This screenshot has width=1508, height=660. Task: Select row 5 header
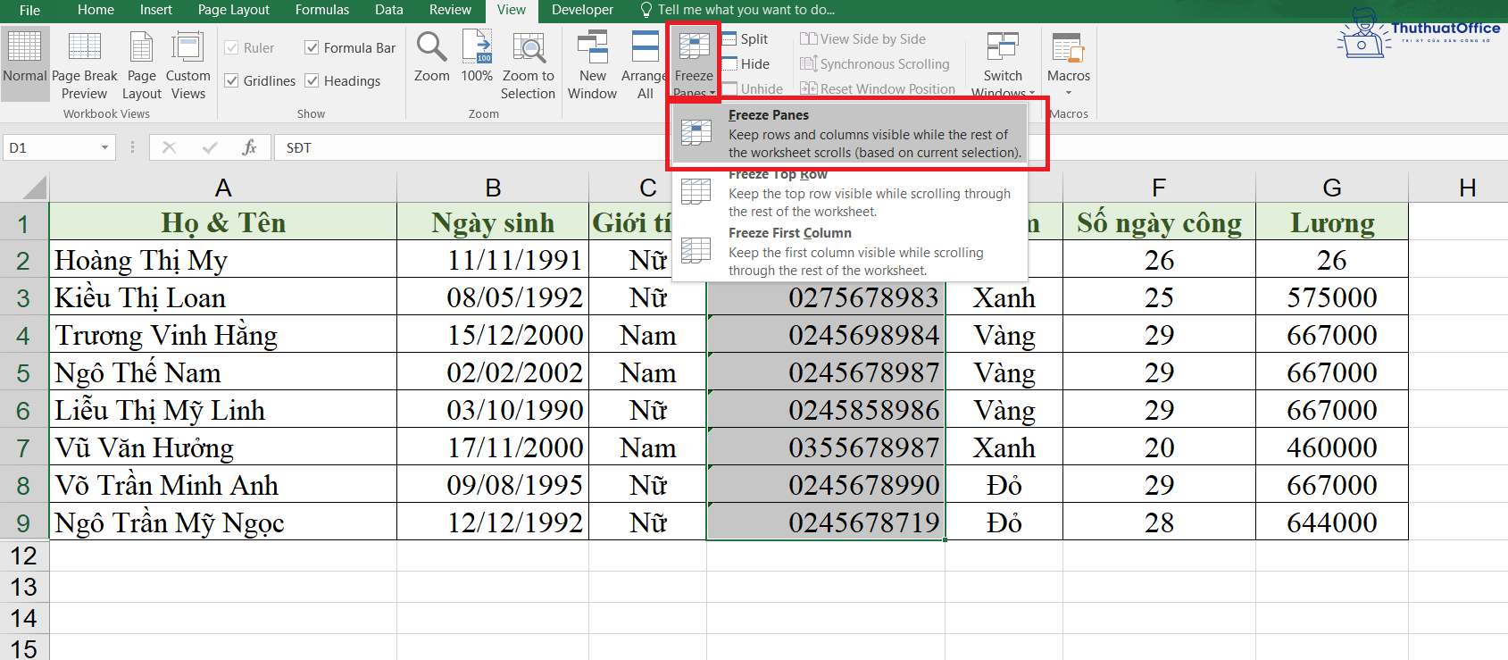coord(24,372)
